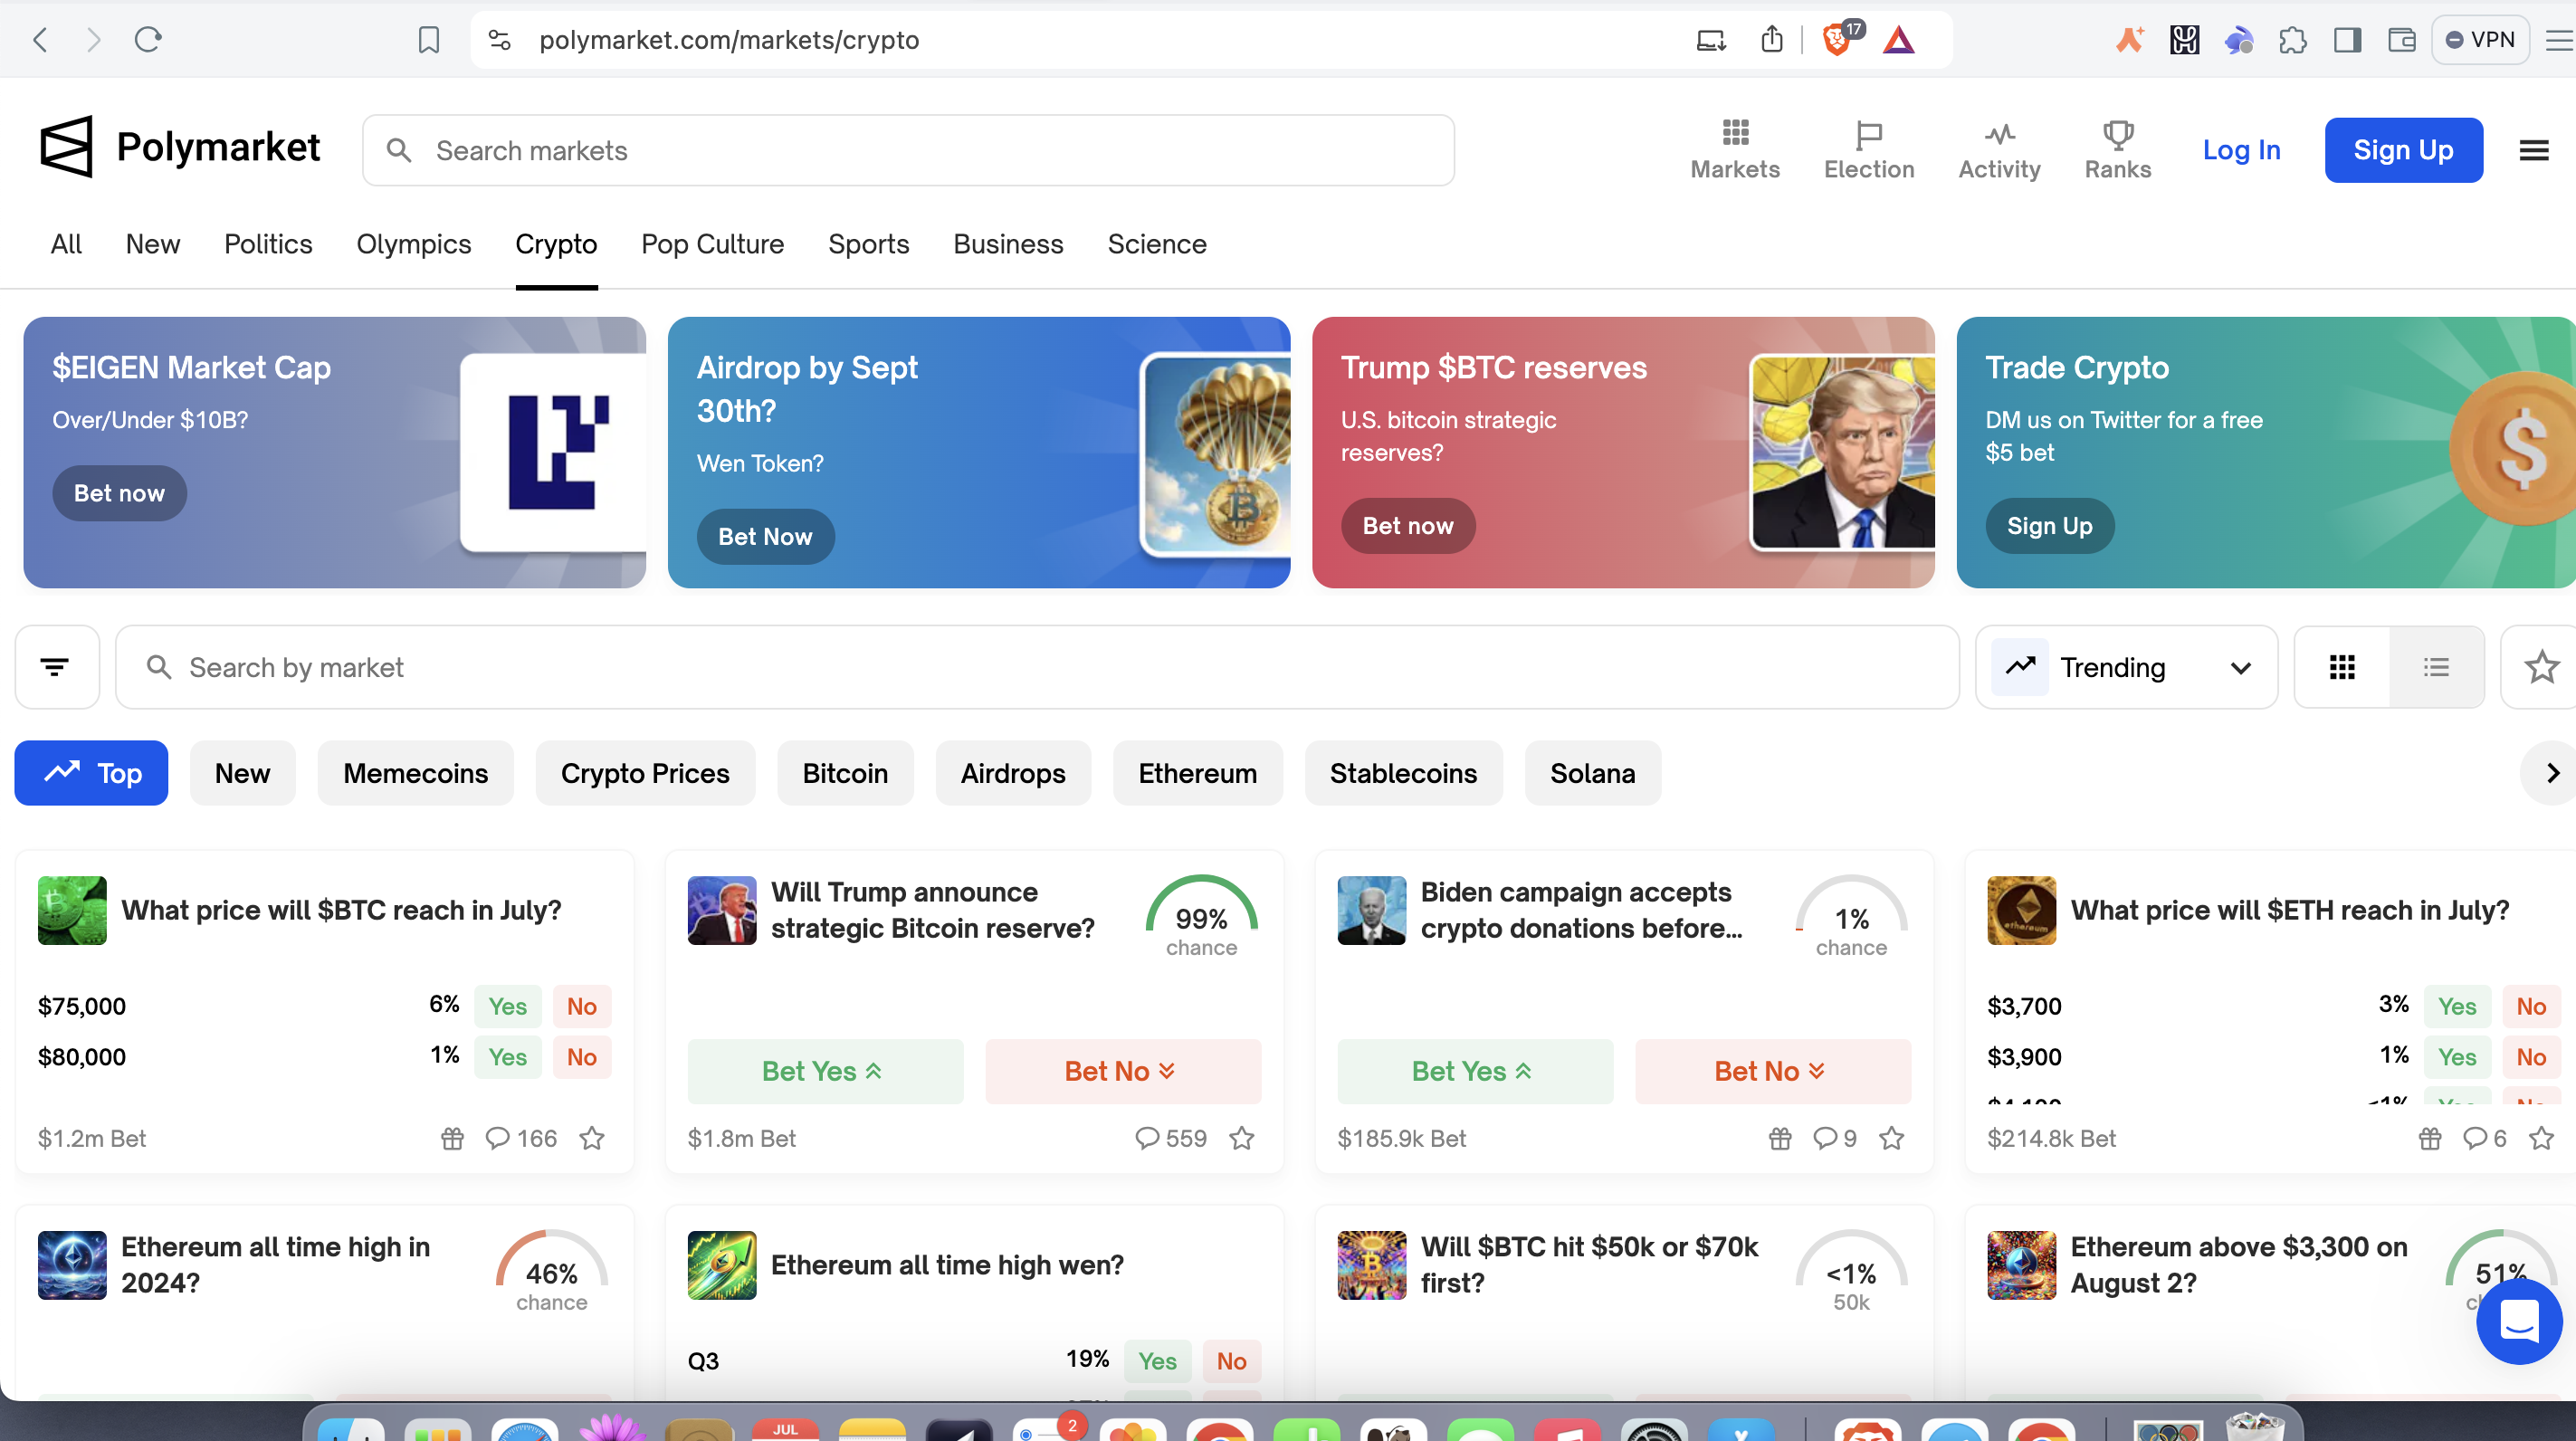2576x1441 pixels.
Task: Click Sign Up on Trade Crypto banner
Action: point(2049,526)
